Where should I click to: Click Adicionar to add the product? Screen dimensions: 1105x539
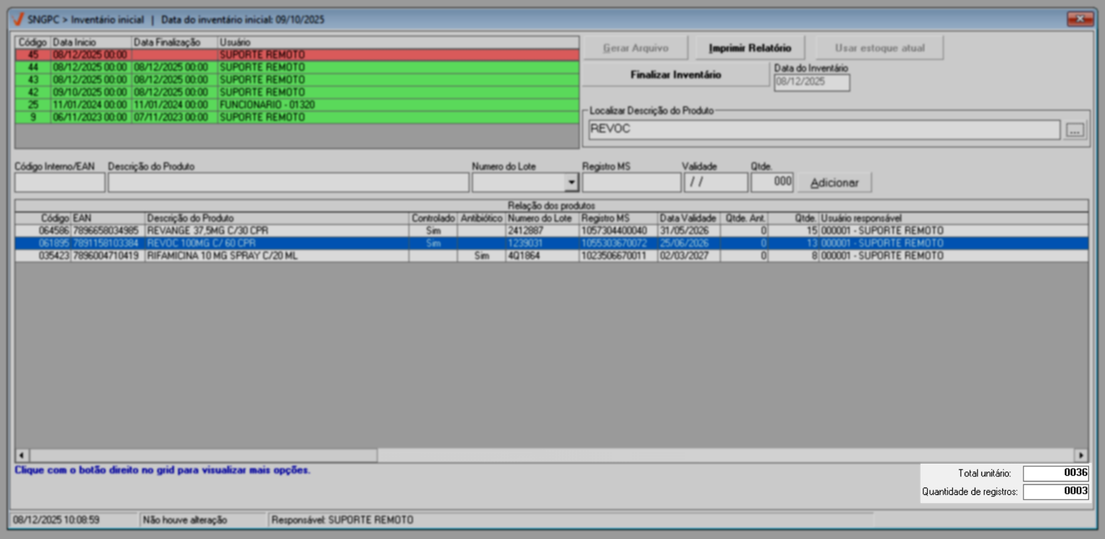834,183
